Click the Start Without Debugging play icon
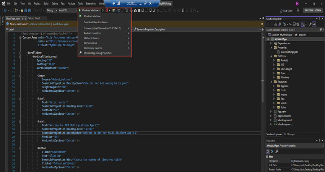325x172 pixels. [102, 10]
